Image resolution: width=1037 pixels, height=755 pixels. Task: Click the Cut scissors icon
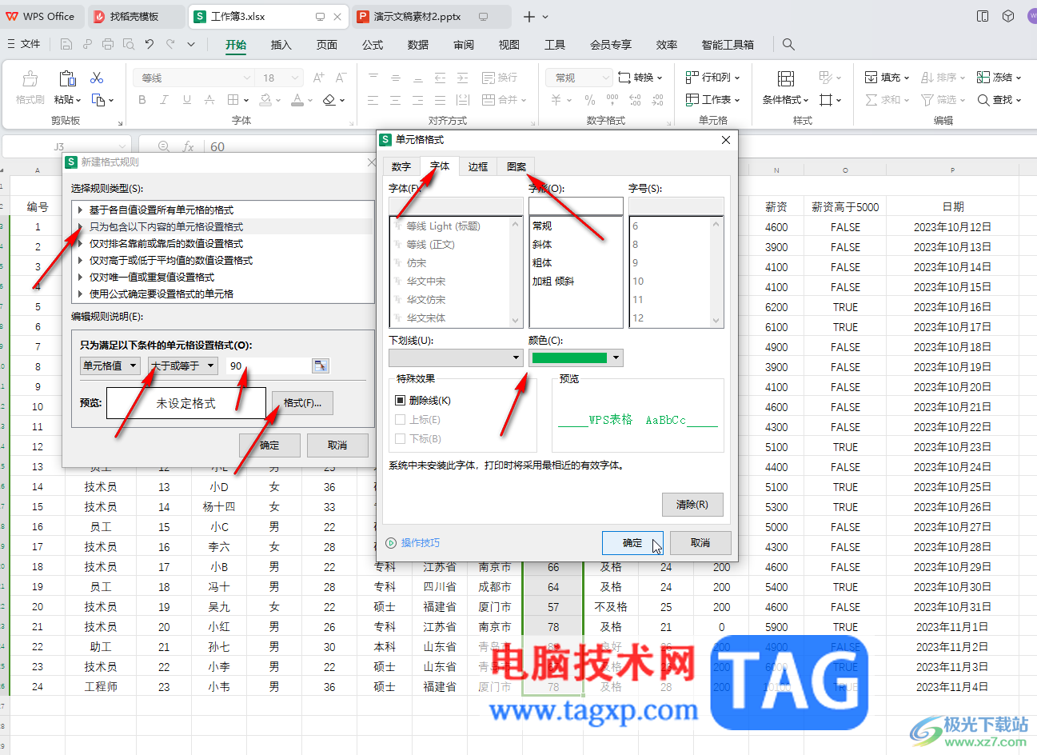[97, 78]
